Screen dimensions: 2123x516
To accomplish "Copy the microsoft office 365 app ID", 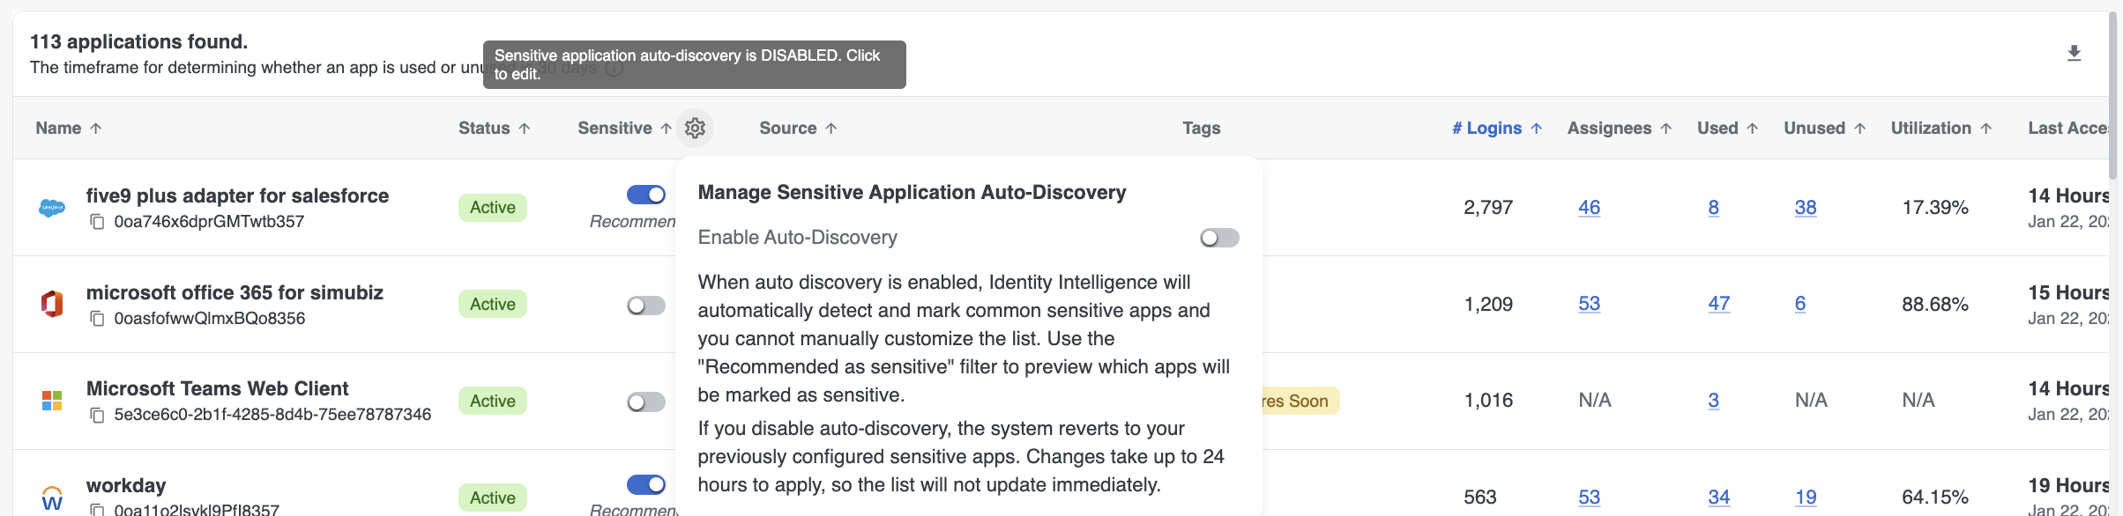I will (98, 319).
